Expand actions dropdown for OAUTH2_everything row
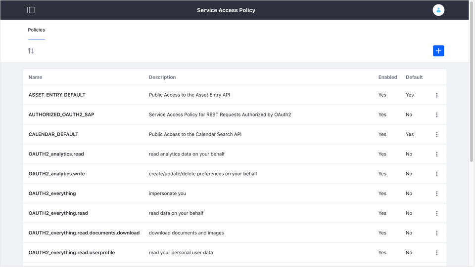The image size is (475, 267). 436,194
